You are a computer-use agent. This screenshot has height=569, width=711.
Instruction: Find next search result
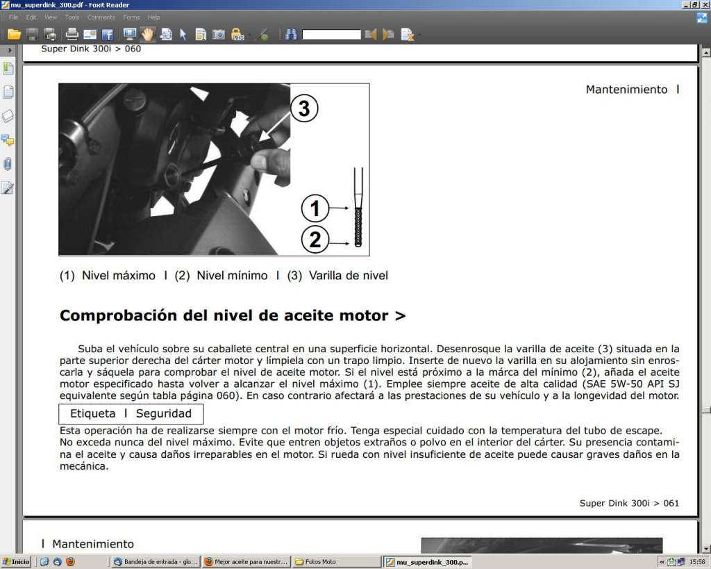(x=388, y=35)
